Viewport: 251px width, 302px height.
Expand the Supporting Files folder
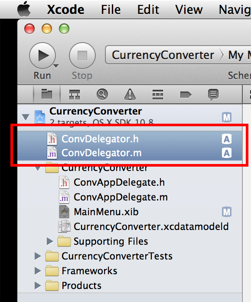[50, 241]
